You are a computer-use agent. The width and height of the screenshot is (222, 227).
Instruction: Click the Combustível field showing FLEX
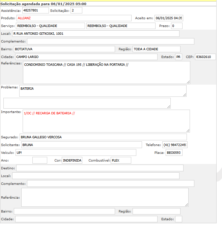point(121,161)
